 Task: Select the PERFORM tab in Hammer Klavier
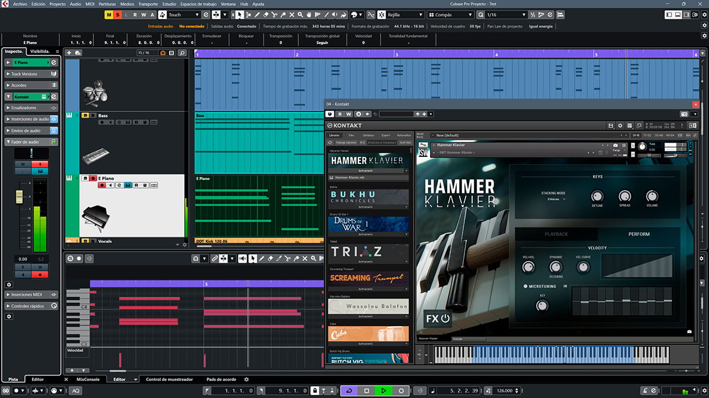[x=639, y=234]
